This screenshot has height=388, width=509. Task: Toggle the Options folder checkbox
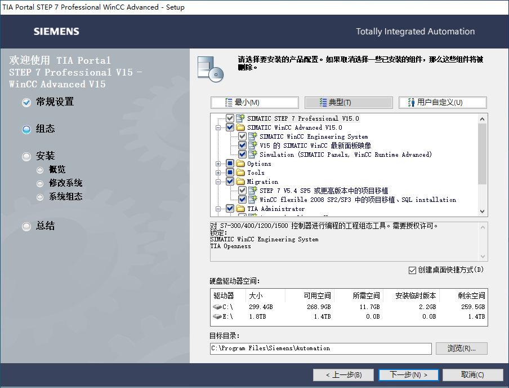(230, 164)
